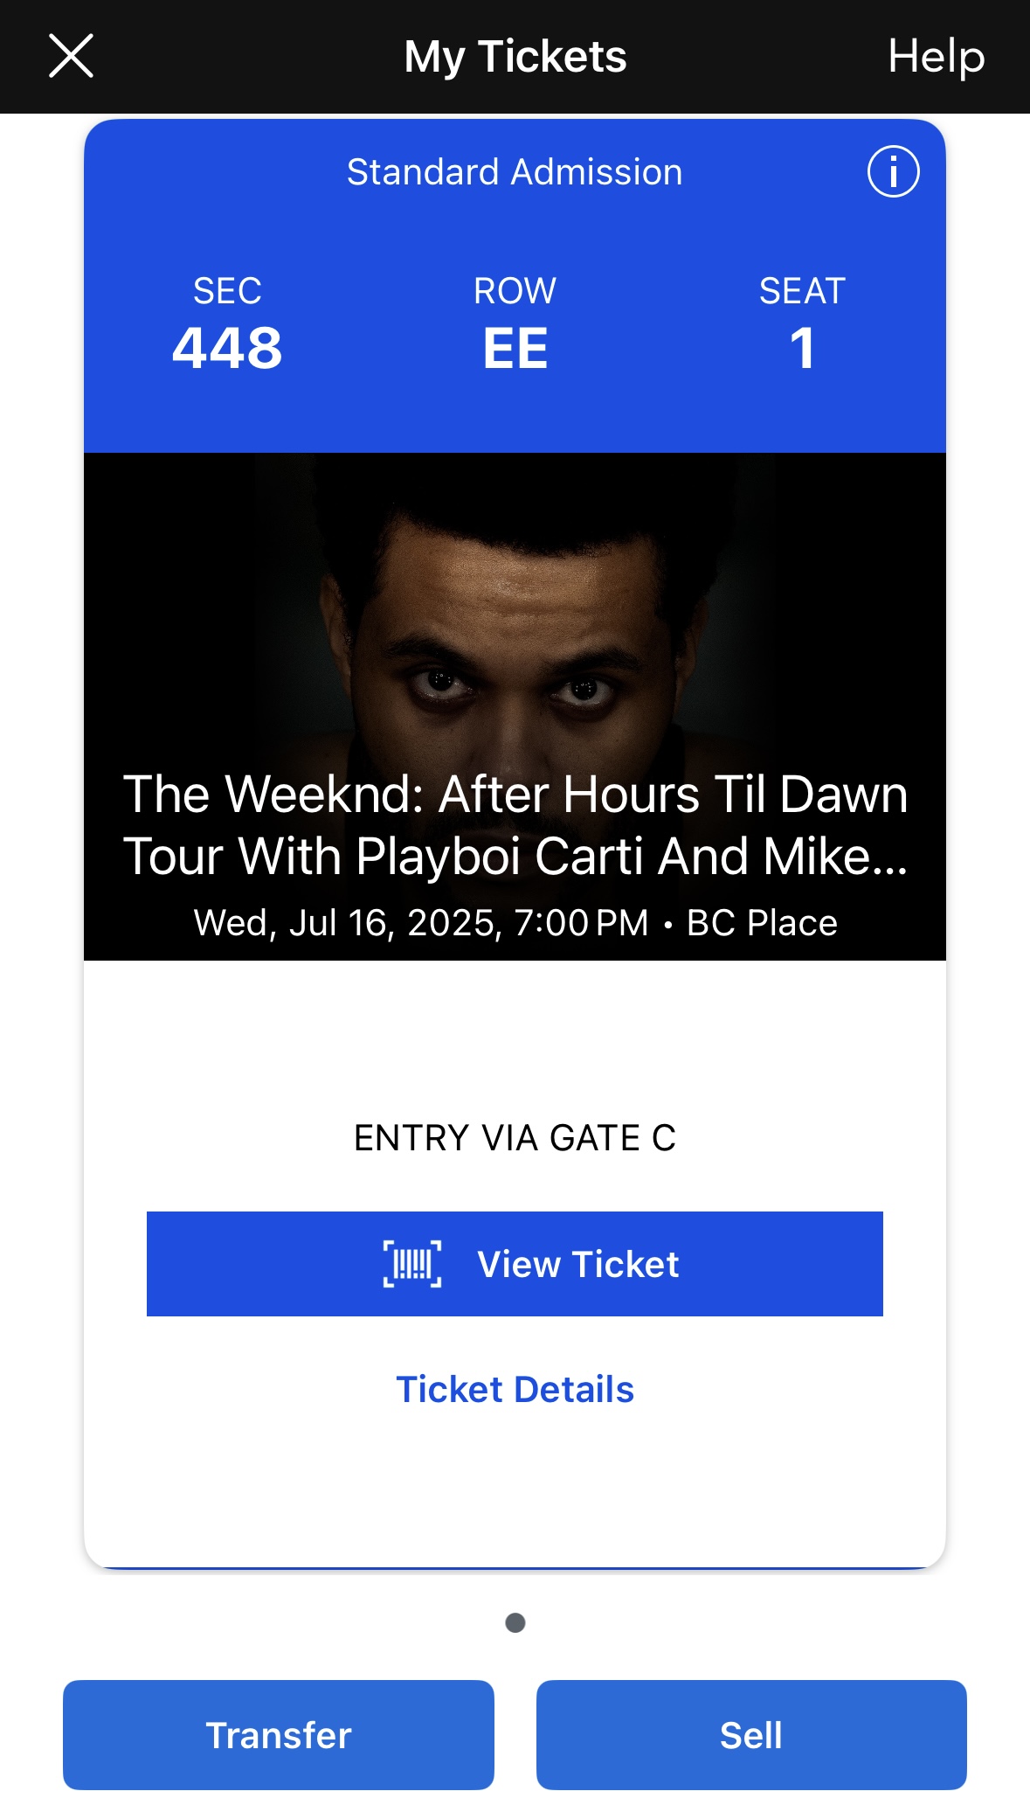The width and height of the screenshot is (1030, 1819).
Task: Tap ENTRY VIA GATE C text
Action: [x=515, y=1138]
